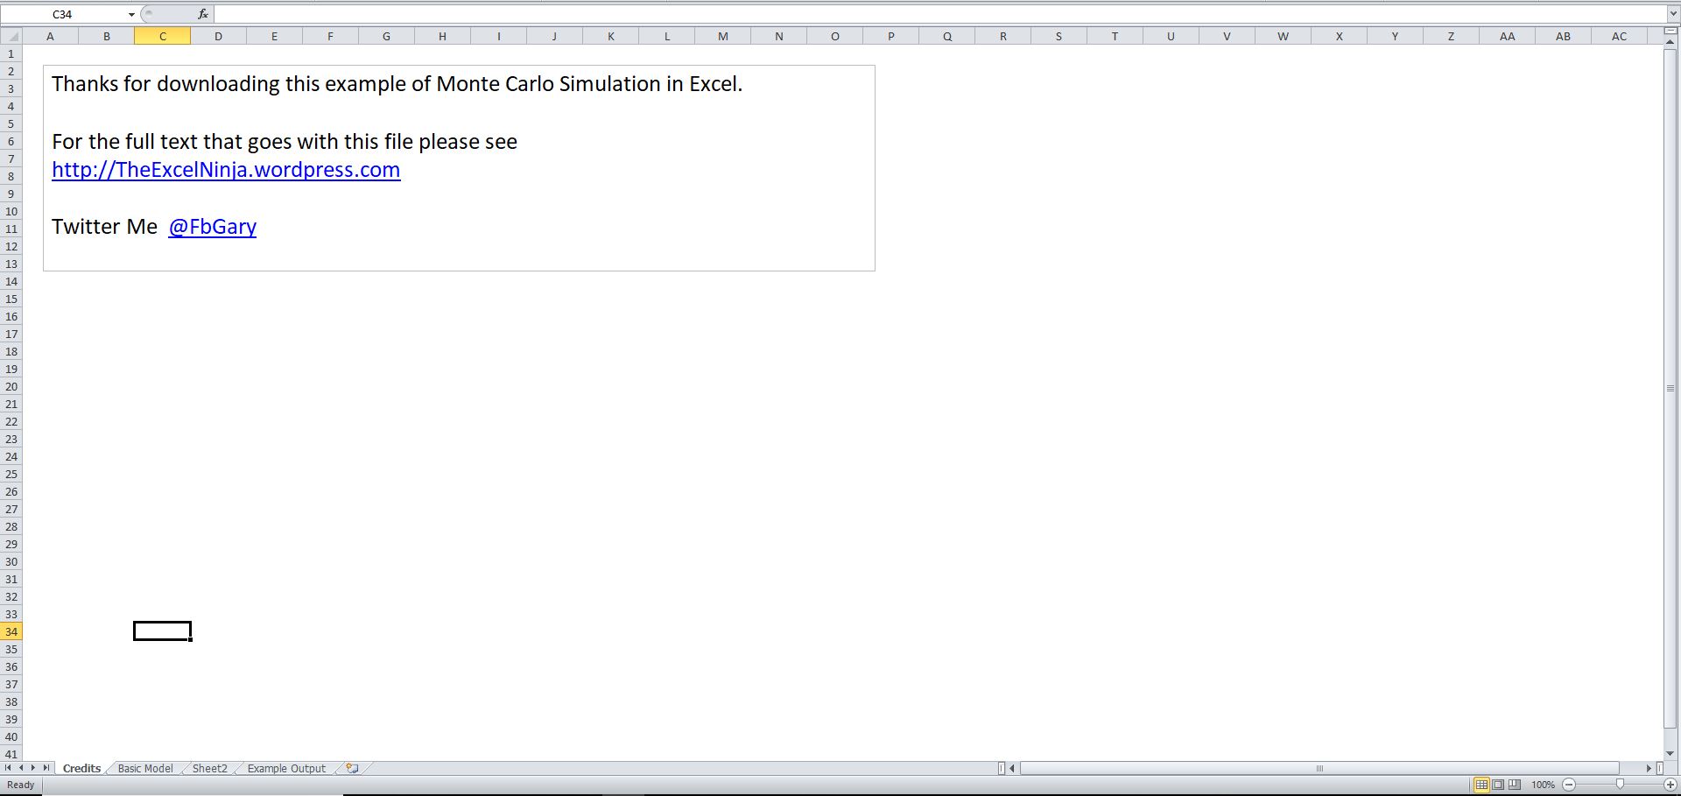This screenshot has height=796, width=1681.
Task: Select column H header
Action: [x=442, y=36]
